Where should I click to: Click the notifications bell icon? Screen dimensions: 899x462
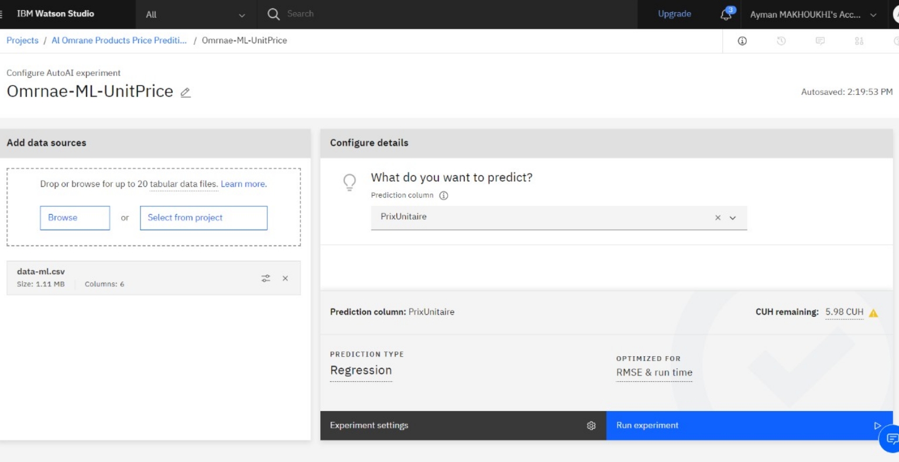726,15
